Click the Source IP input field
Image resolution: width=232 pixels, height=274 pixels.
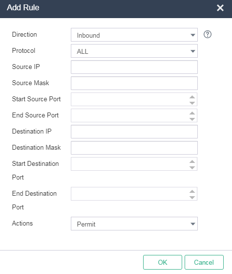[x=134, y=67]
